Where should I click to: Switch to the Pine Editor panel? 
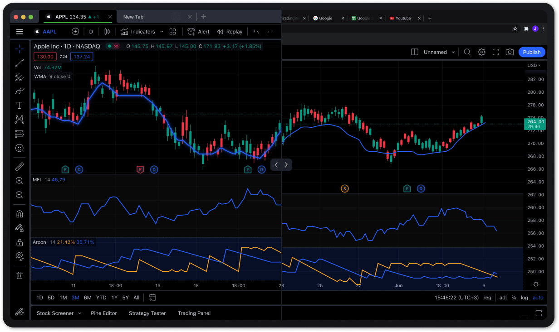104,313
